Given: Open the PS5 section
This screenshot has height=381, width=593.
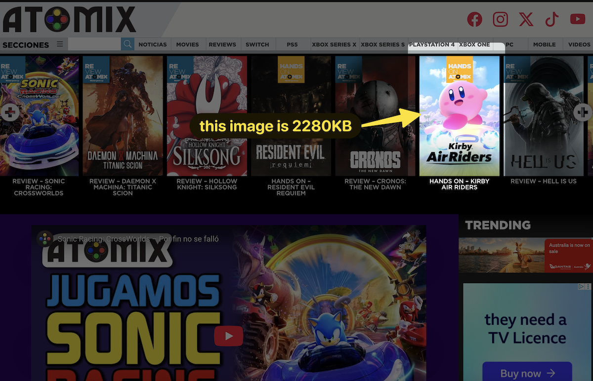Looking at the screenshot, I should pos(293,44).
